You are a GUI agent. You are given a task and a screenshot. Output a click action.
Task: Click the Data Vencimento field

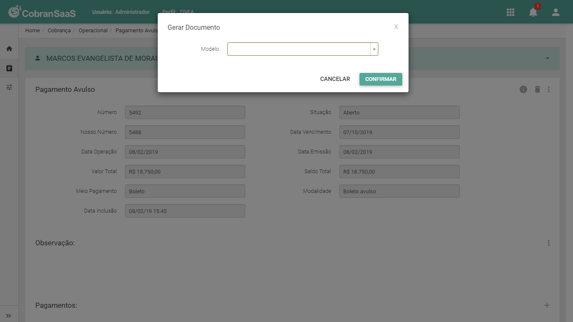pyautogui.click(x=399, y=132)
